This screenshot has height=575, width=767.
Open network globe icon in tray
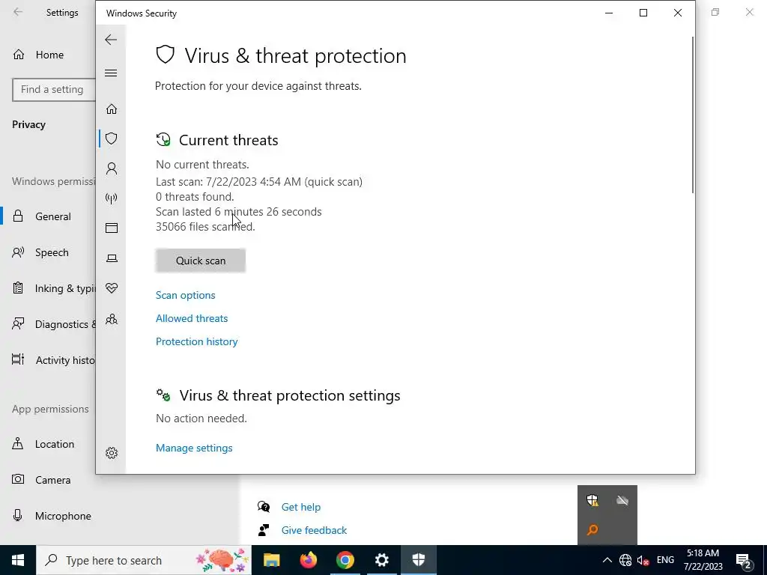tap(625, 560)
